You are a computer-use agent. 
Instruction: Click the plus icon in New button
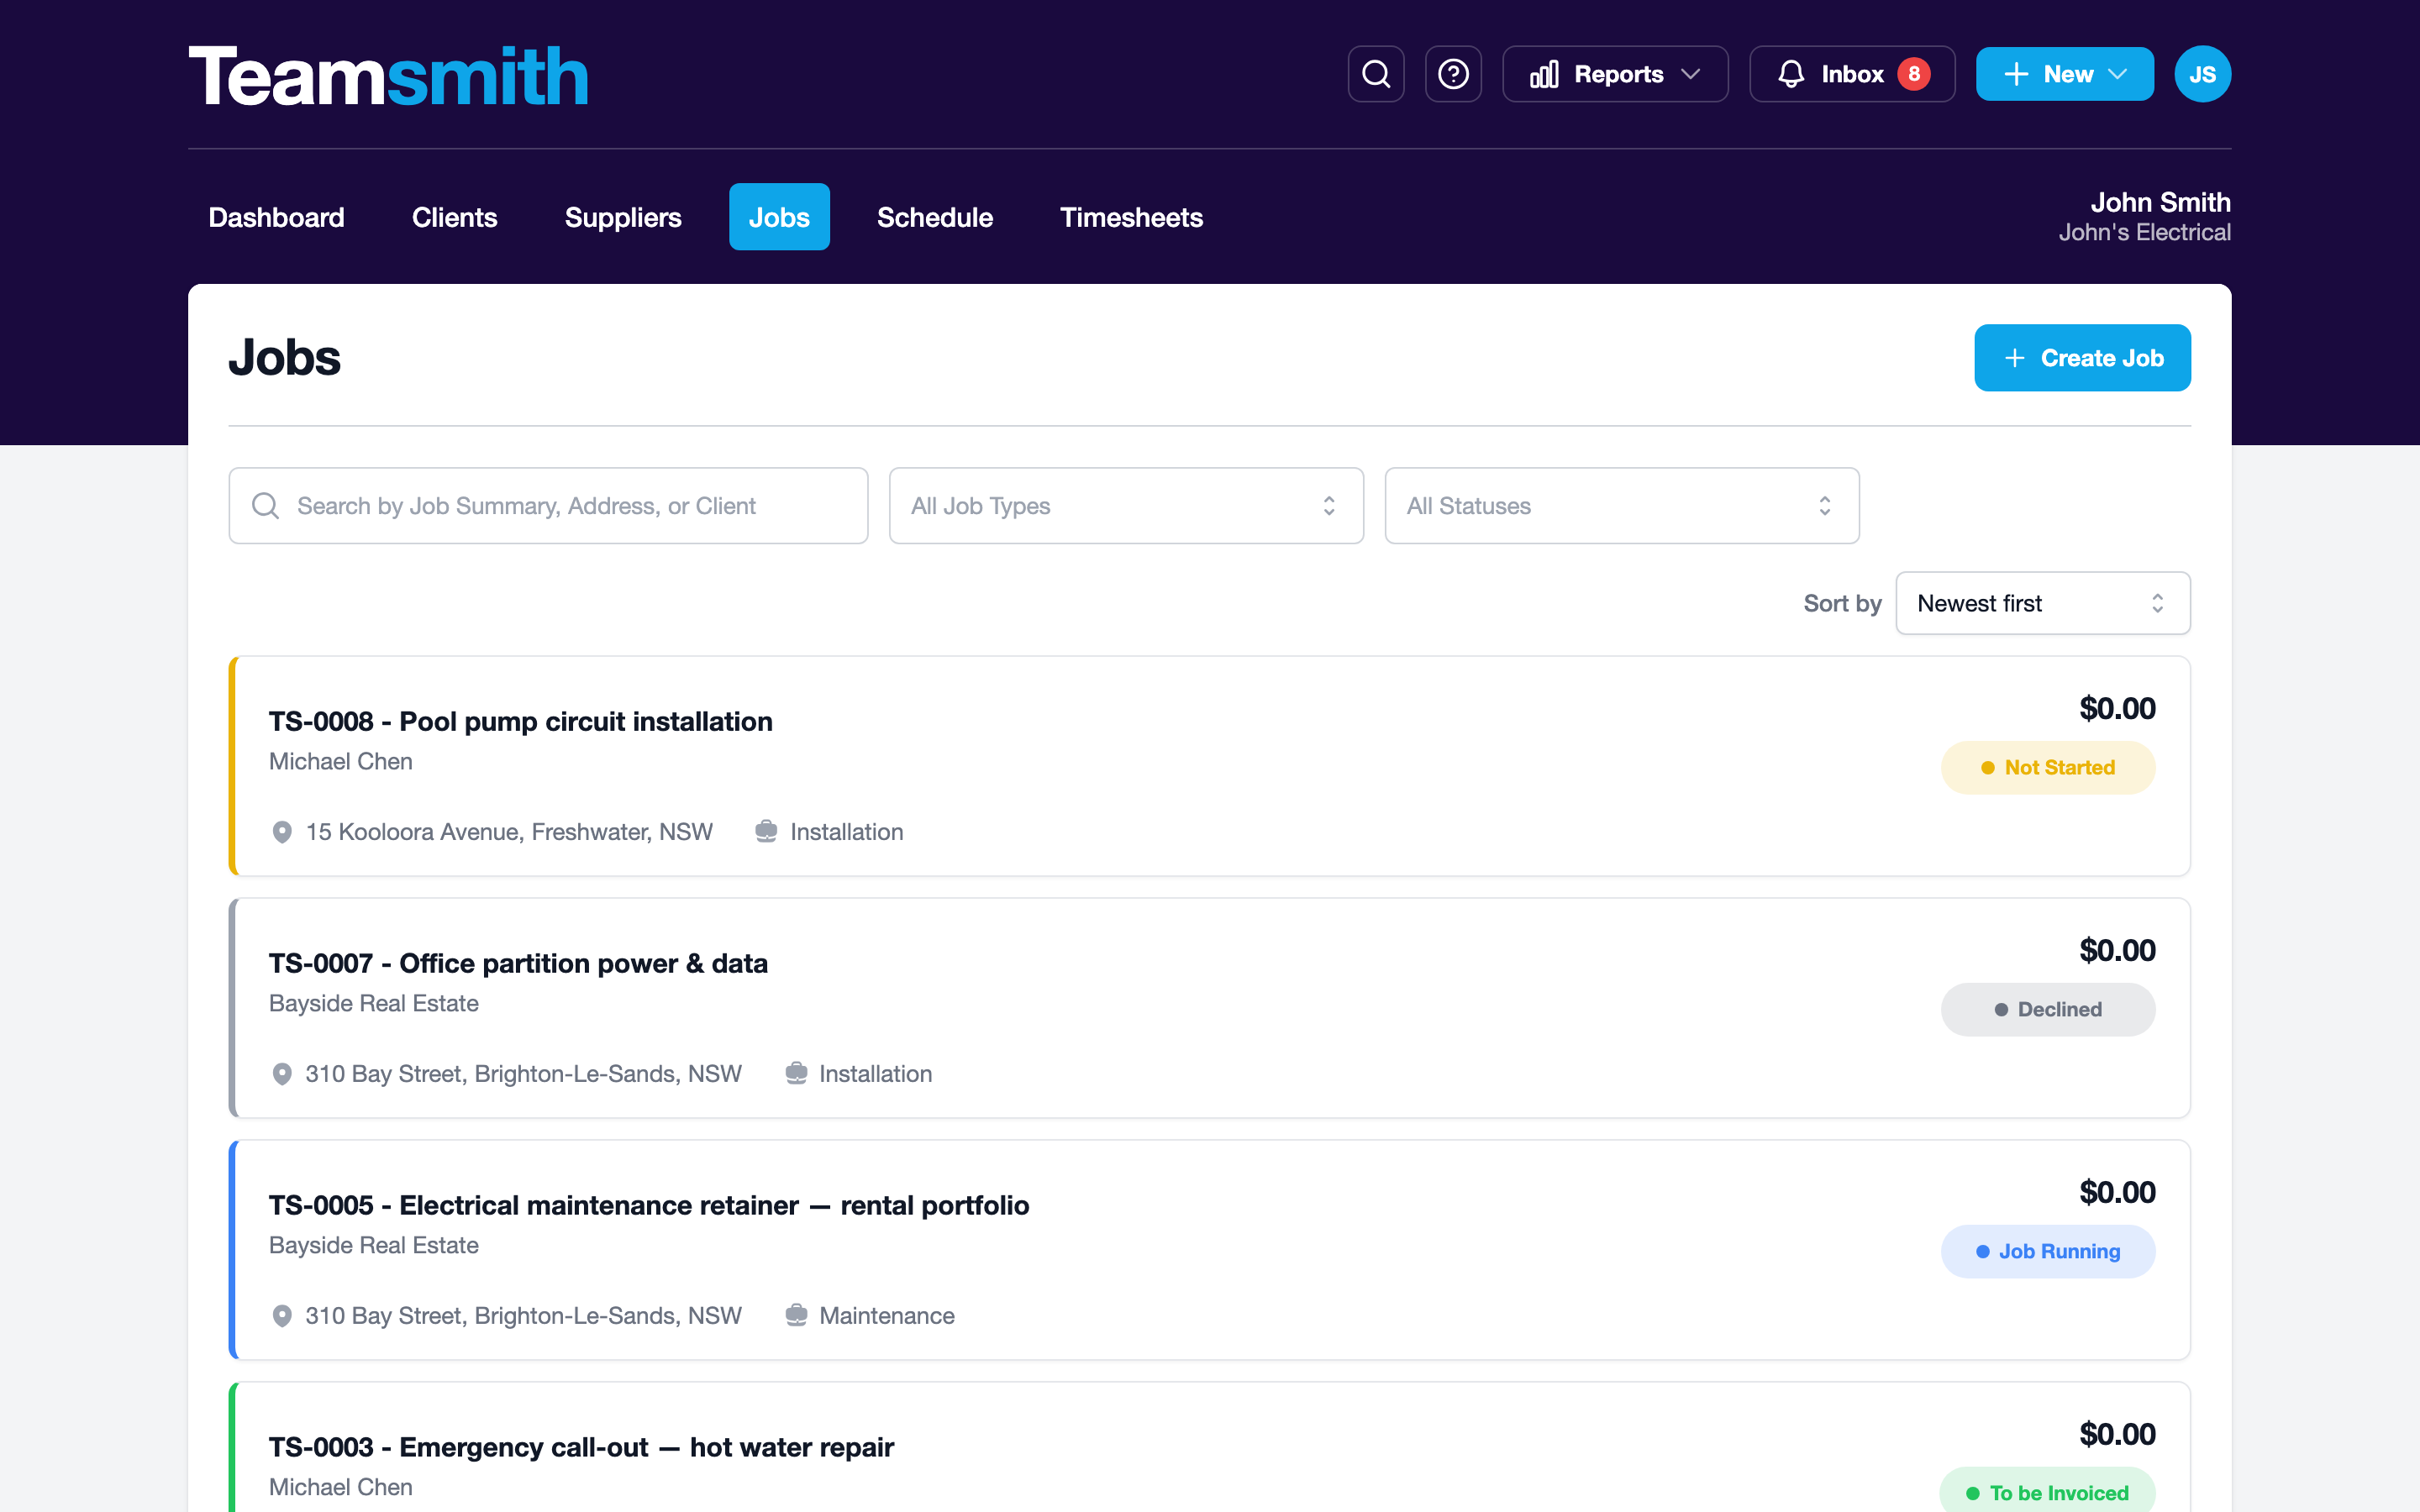point(2017,74)
